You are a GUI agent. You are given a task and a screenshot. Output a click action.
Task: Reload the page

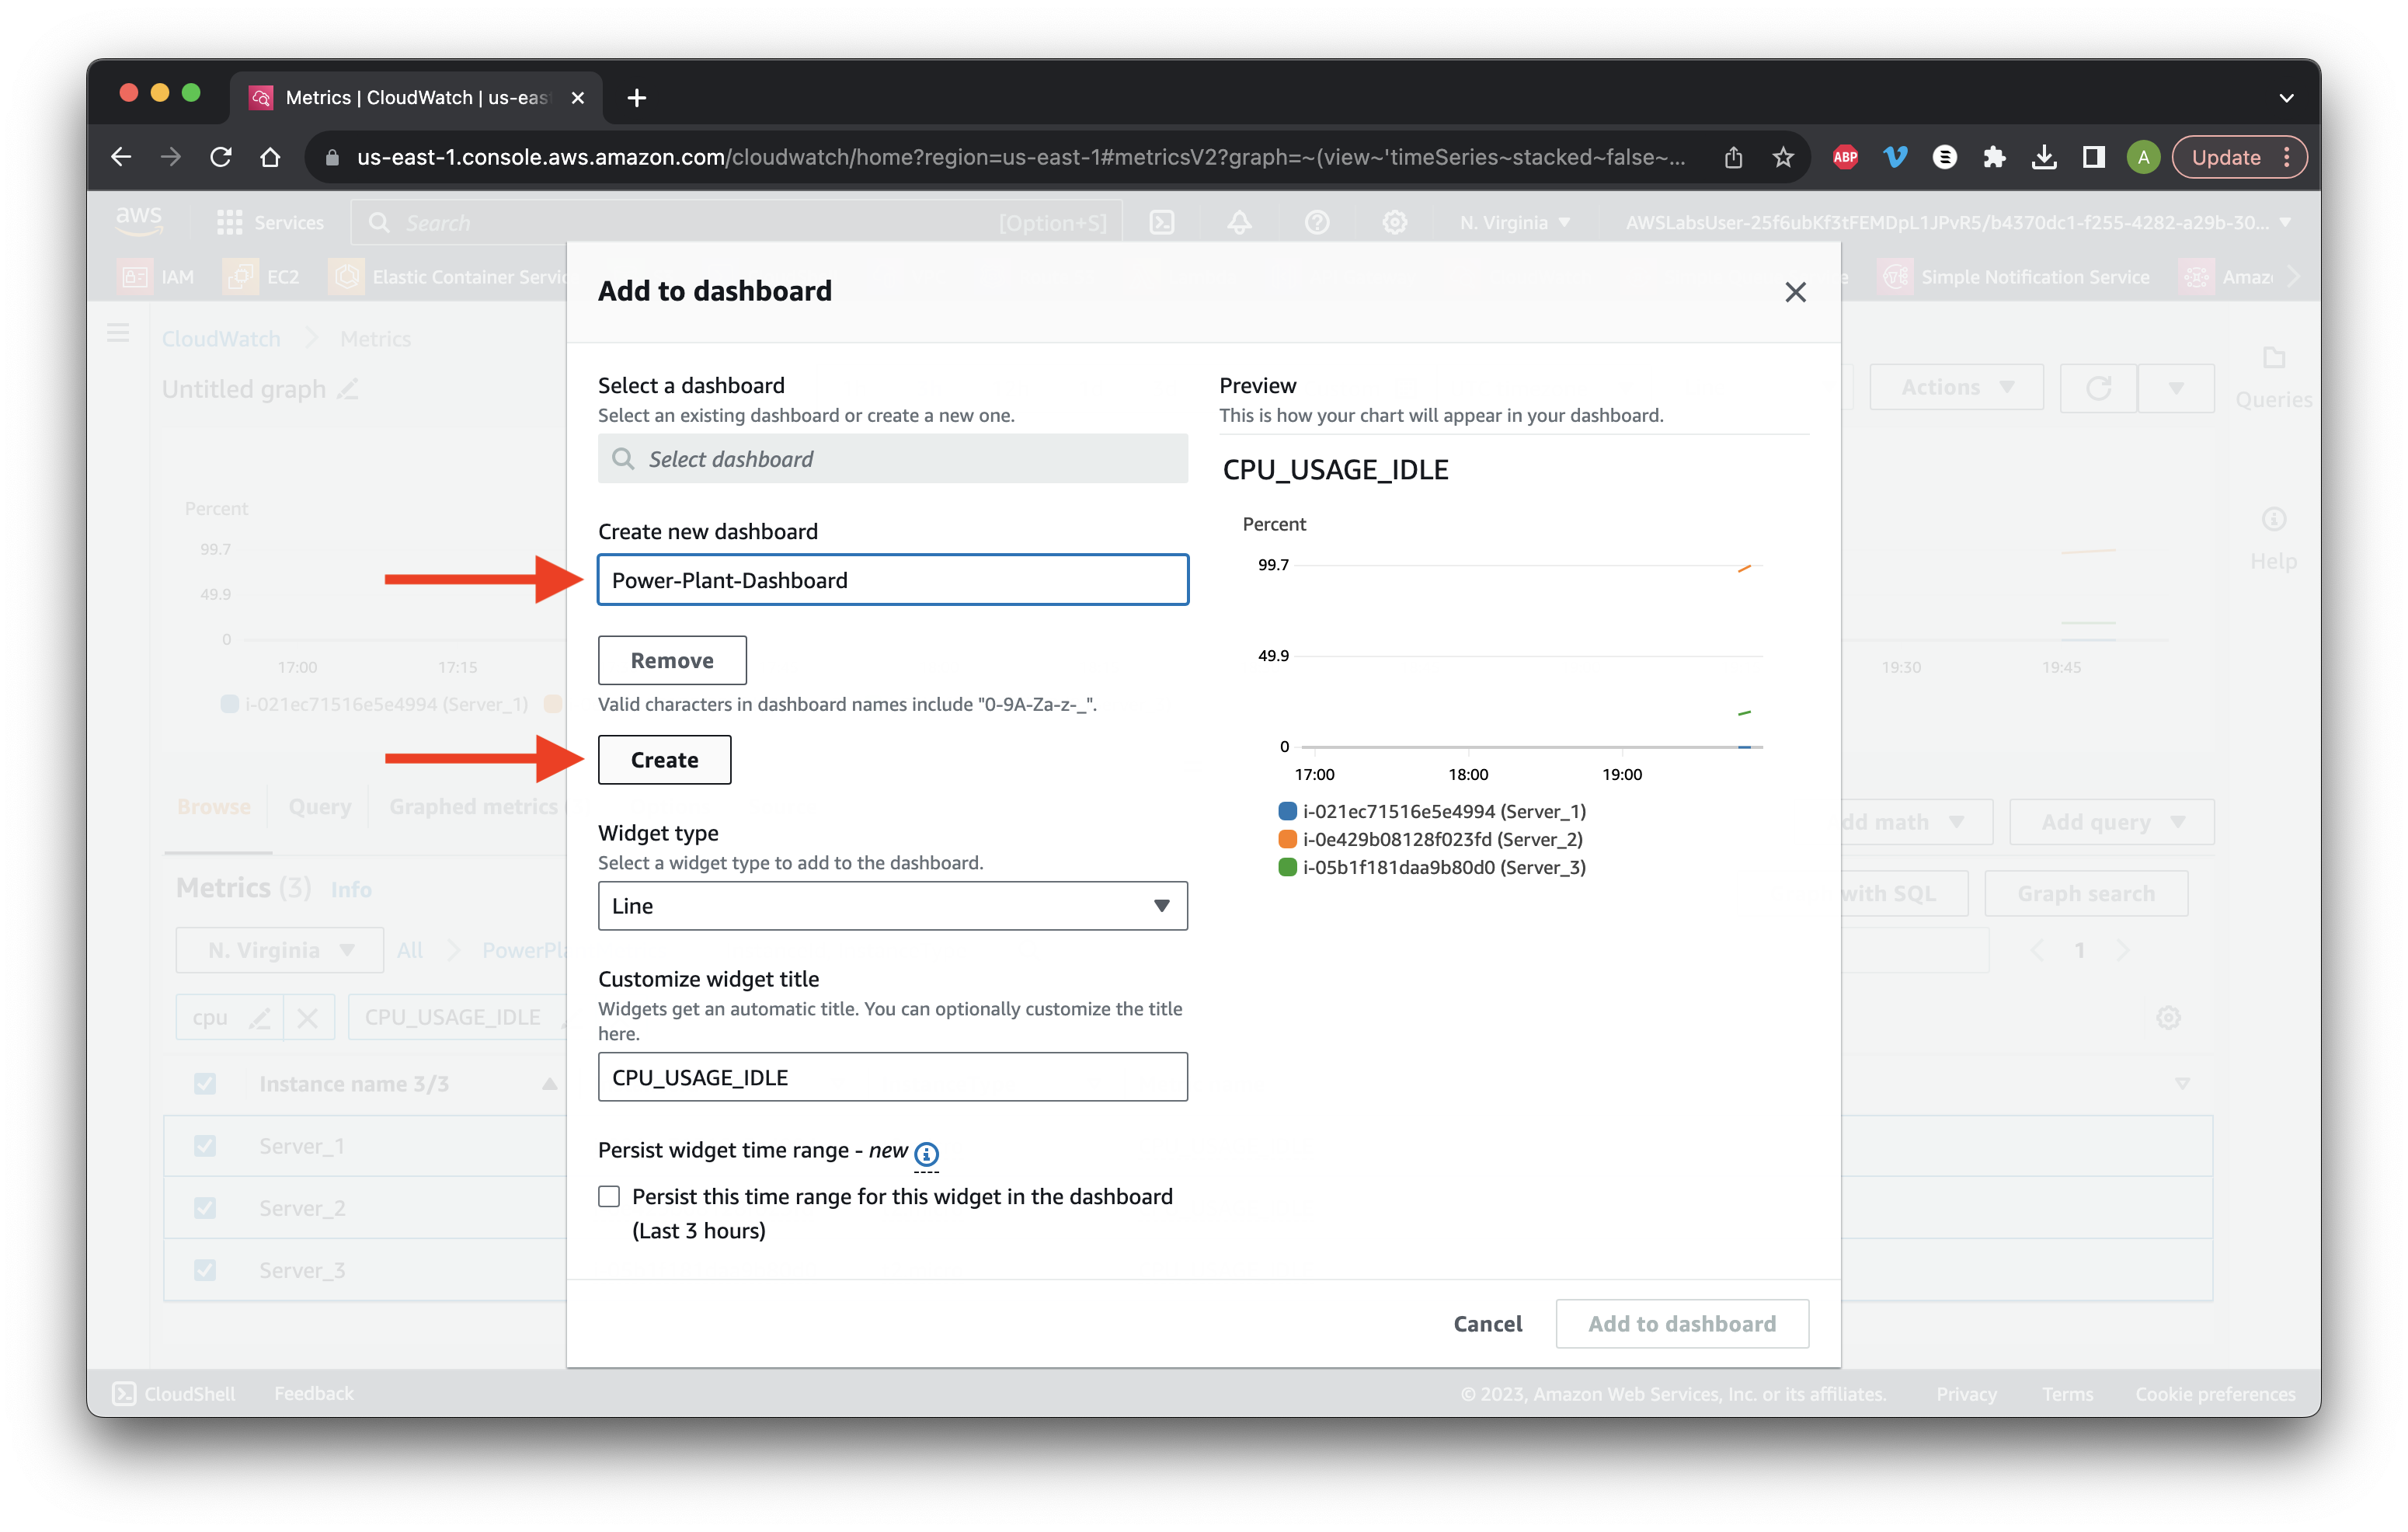[x=221, y=157]
